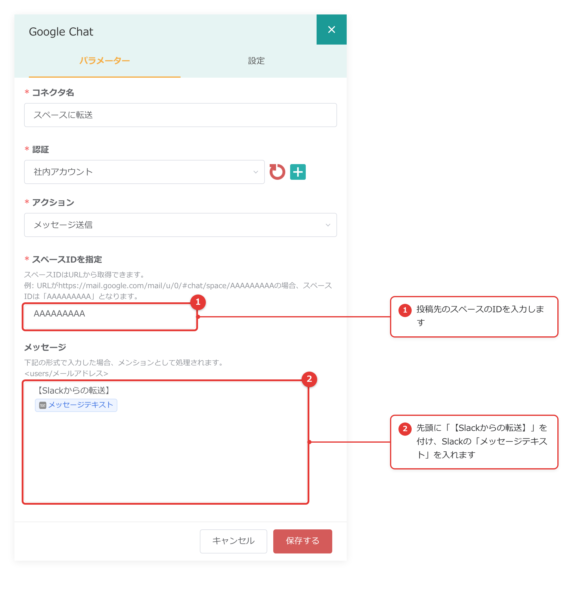Focus the スペースID input with AAAAAAAAA
The height and width of the screenshot is (589, 573).
coord(110,316)
